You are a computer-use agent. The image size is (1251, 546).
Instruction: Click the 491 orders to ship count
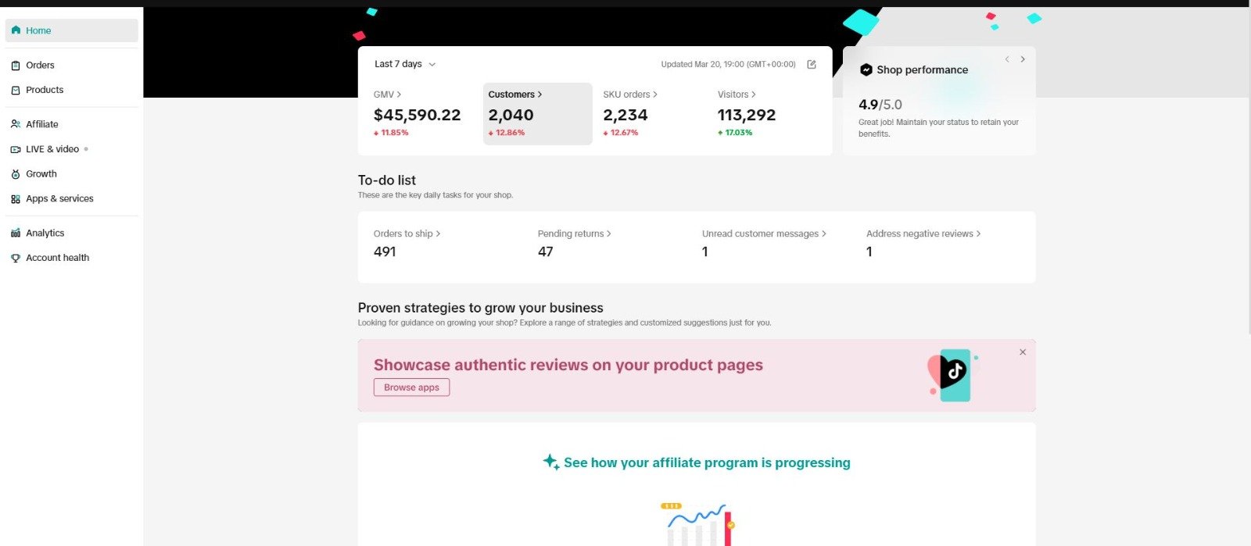tap(385, 252)
